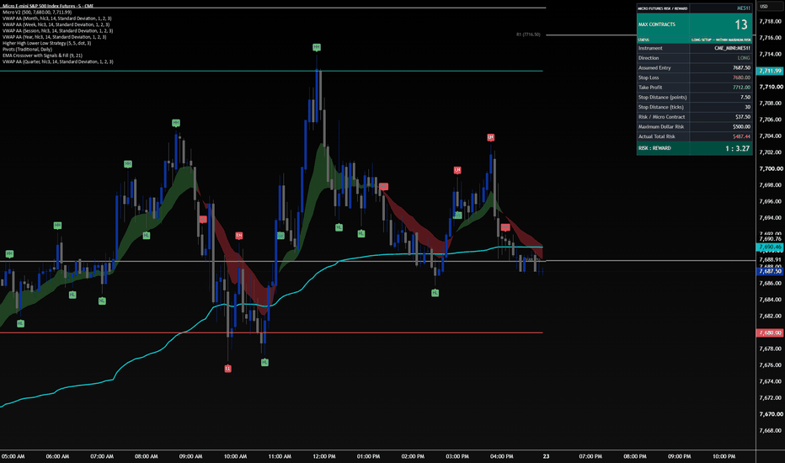Click the R1 (7716.50) pivot label
Image resolution: width=785 pixels, height=463 pixels.
[528, 35]
